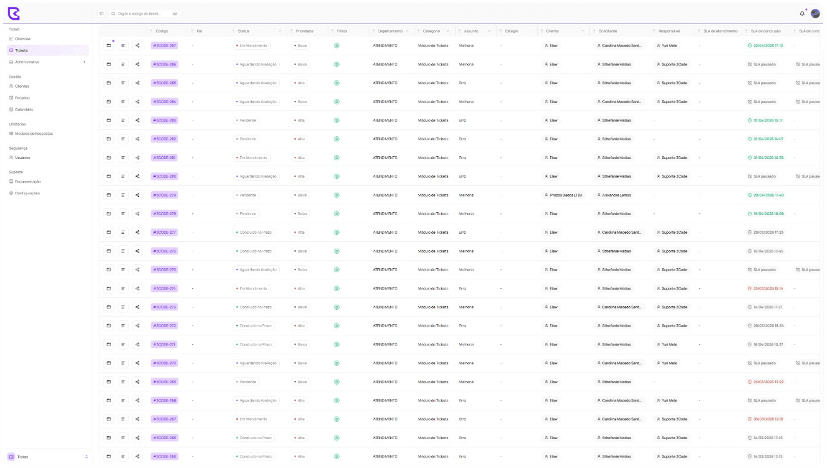Viewport: 827px width, 468px height.
Task: Click Alexandre Lemos requester cell
Action: click(614, 195)
